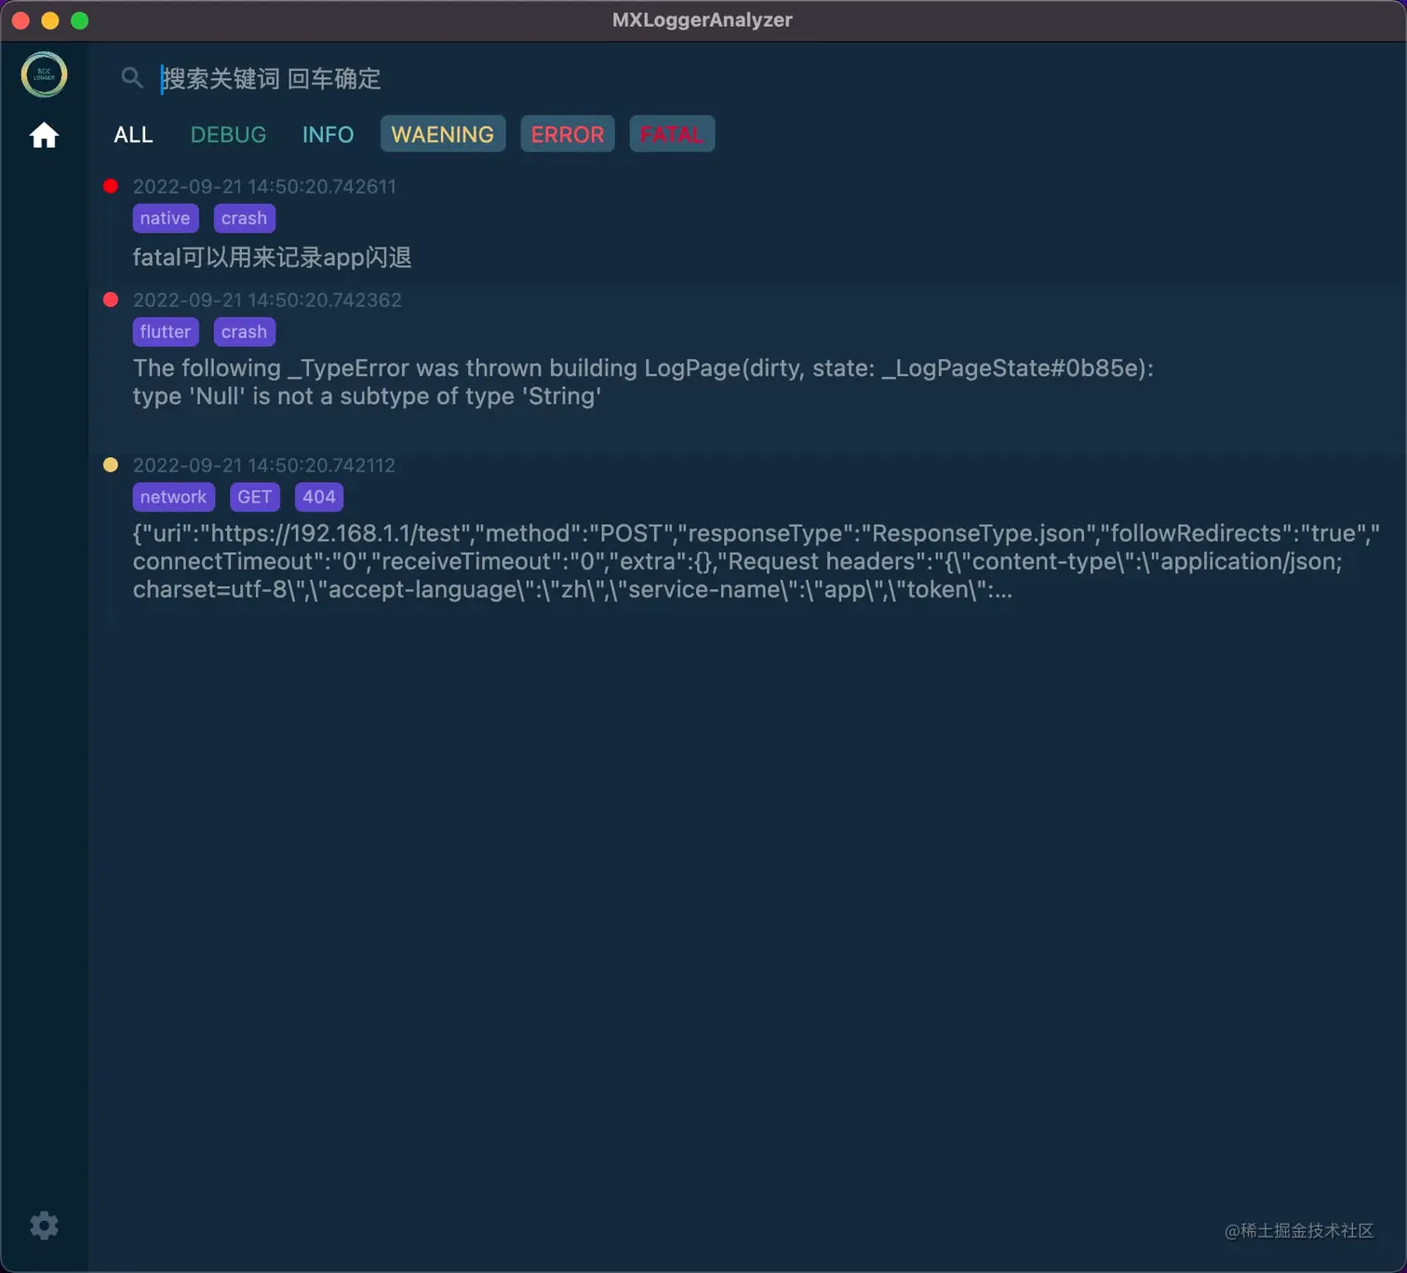The height and width of the screenshot is (1273, 1407).
Task: Open the network request JSON log message
Action: click(757, 561)
